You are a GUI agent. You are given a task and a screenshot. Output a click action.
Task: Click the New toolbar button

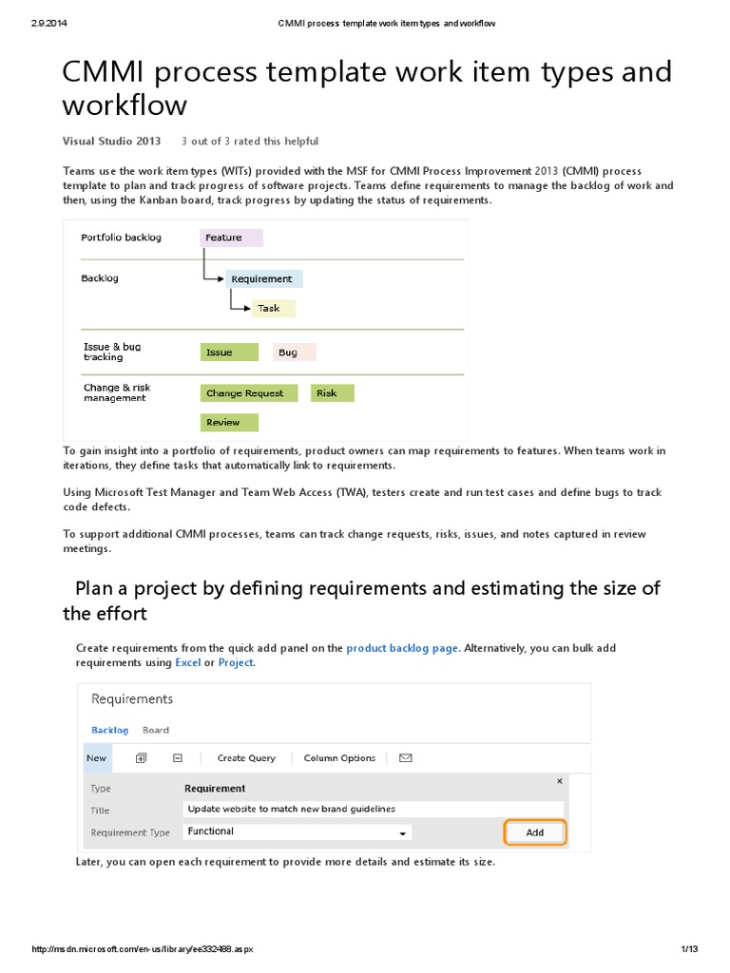tap(97, 758)
